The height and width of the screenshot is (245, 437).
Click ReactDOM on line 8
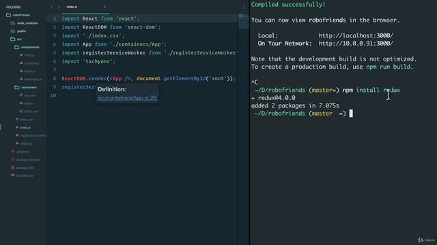[x=74, y=79]
